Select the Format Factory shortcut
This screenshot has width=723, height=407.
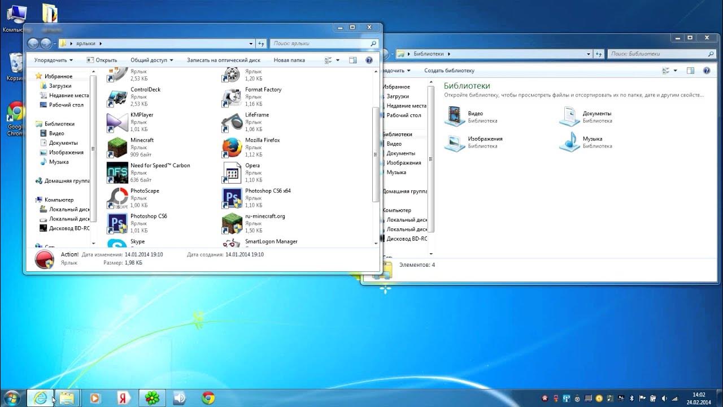pyautogui.click(x=251, y=97)
